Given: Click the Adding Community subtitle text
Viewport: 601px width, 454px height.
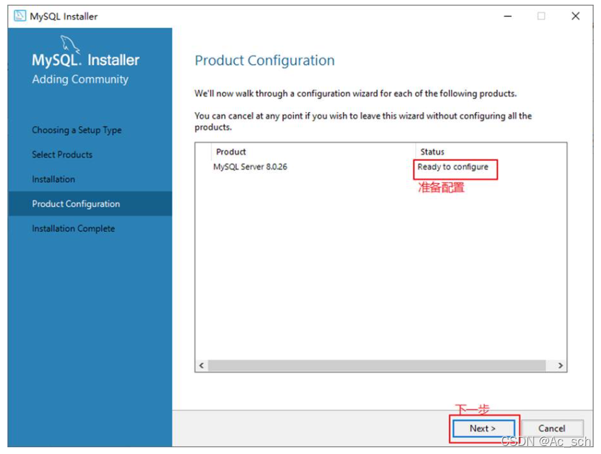Looking at the screenshot, I should point(80,79).
